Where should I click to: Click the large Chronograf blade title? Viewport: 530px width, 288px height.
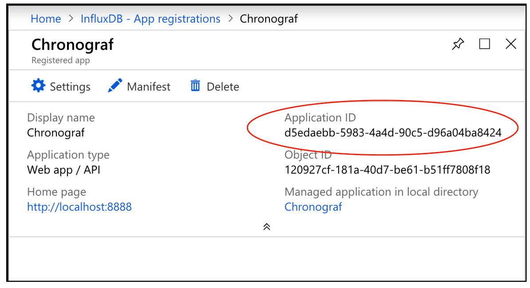72,44
